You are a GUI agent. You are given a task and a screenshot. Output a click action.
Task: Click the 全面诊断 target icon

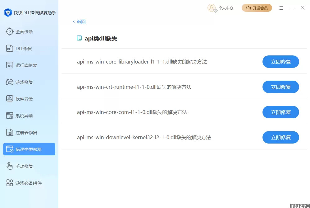click(10, 31)
